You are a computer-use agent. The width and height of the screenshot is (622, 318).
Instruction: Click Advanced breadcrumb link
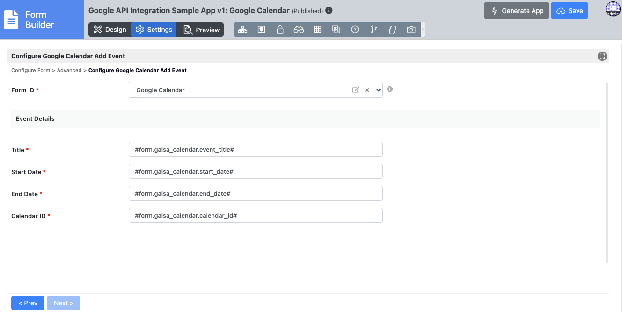tap(69, 70)
